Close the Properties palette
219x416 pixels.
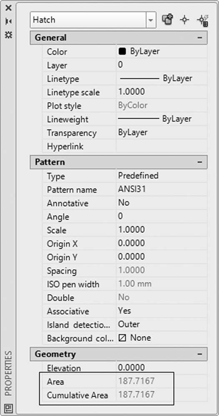click(8, 8)
